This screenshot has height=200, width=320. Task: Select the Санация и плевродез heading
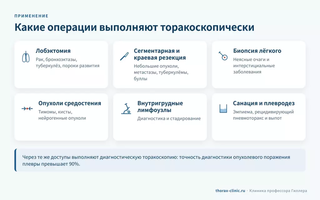coord(264,103)
